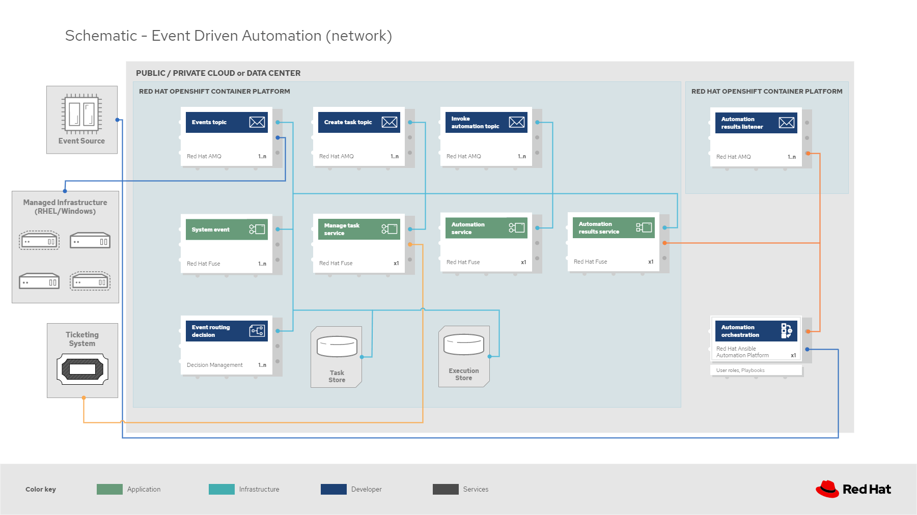Select the teal Infrastructure color swatch
Viewport: 917px width, 515px height.
[x=221, y=489]
